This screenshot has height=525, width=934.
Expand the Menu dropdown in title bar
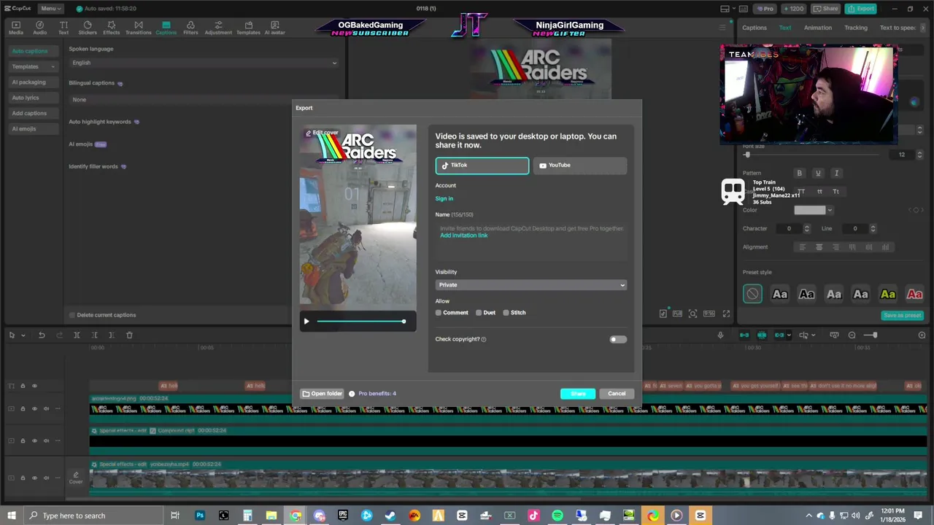pyautogui.click(x=50, y=9)
